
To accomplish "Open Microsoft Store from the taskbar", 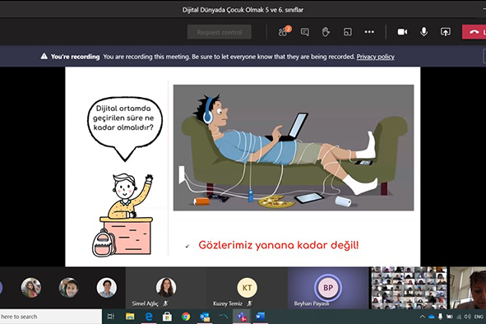I will coord(167,317).
